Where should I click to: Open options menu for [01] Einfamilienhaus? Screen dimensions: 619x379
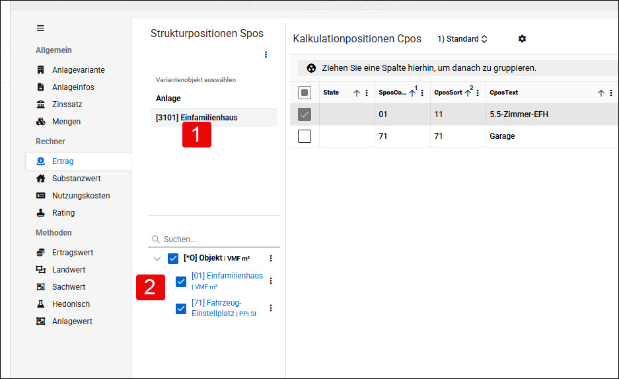tap(271, 280)
